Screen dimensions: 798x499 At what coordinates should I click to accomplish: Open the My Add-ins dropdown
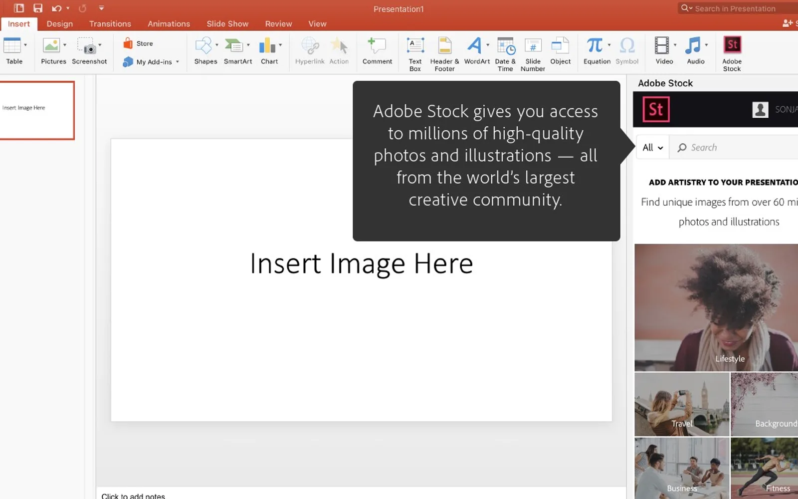click(151, 61)
